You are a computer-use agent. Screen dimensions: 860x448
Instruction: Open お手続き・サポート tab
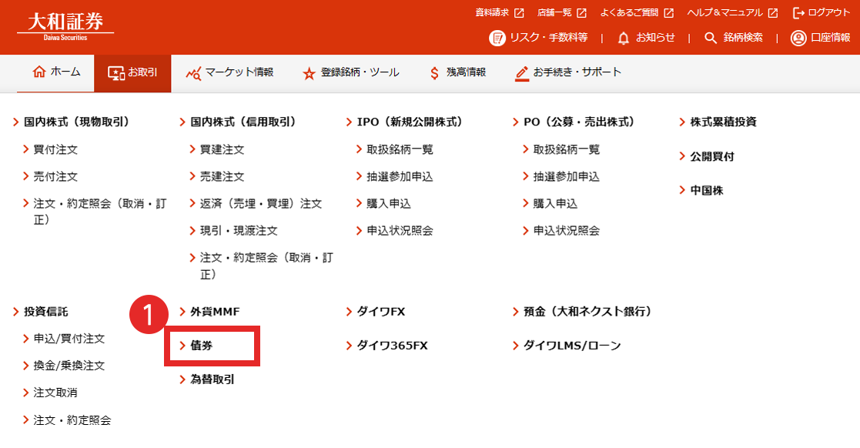(567, 73)
